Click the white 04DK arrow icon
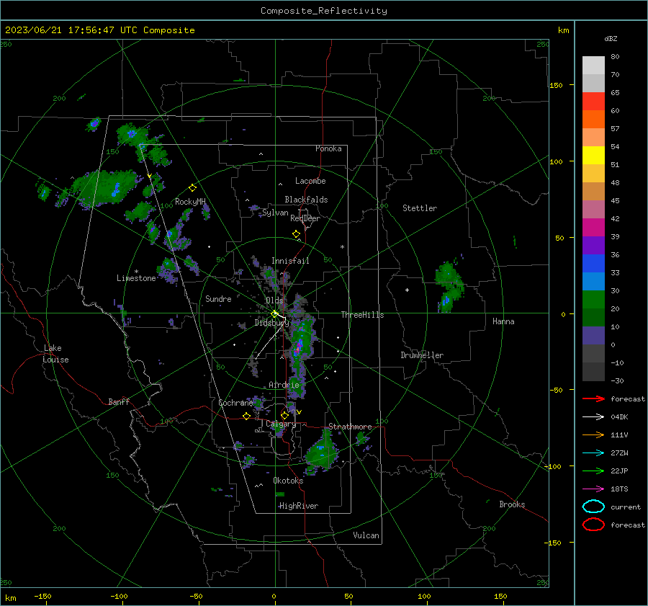 [x=593, y=417]
